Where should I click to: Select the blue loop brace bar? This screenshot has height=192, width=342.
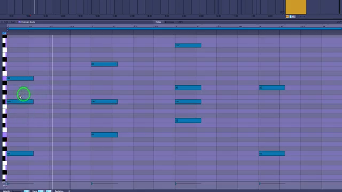[x=175, y=28]
